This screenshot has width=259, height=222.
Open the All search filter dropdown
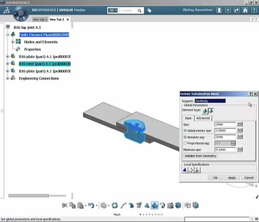(113, 11)
